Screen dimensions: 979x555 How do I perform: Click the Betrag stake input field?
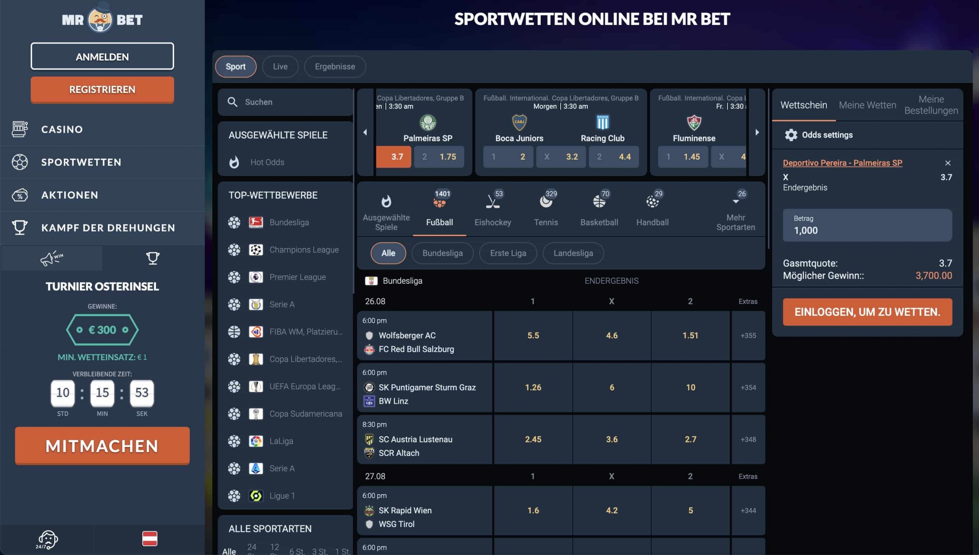pyautogui.click(x=867, y=225)
